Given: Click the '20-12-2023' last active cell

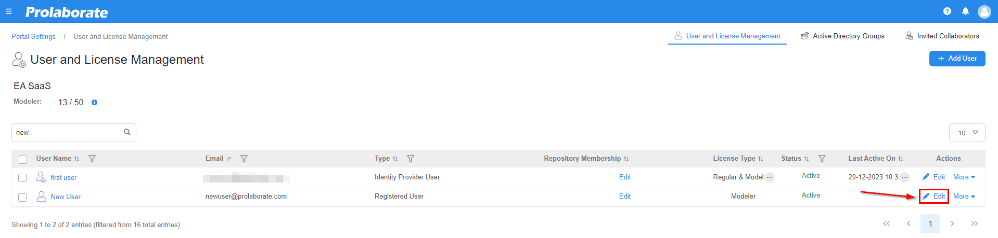Looking at the screenshot, I should 873,177.
